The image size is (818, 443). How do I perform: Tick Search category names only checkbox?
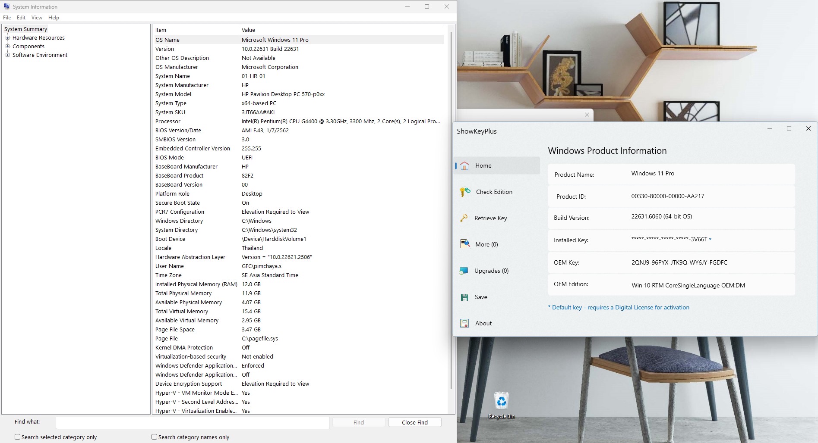click(x=154, y=437)
